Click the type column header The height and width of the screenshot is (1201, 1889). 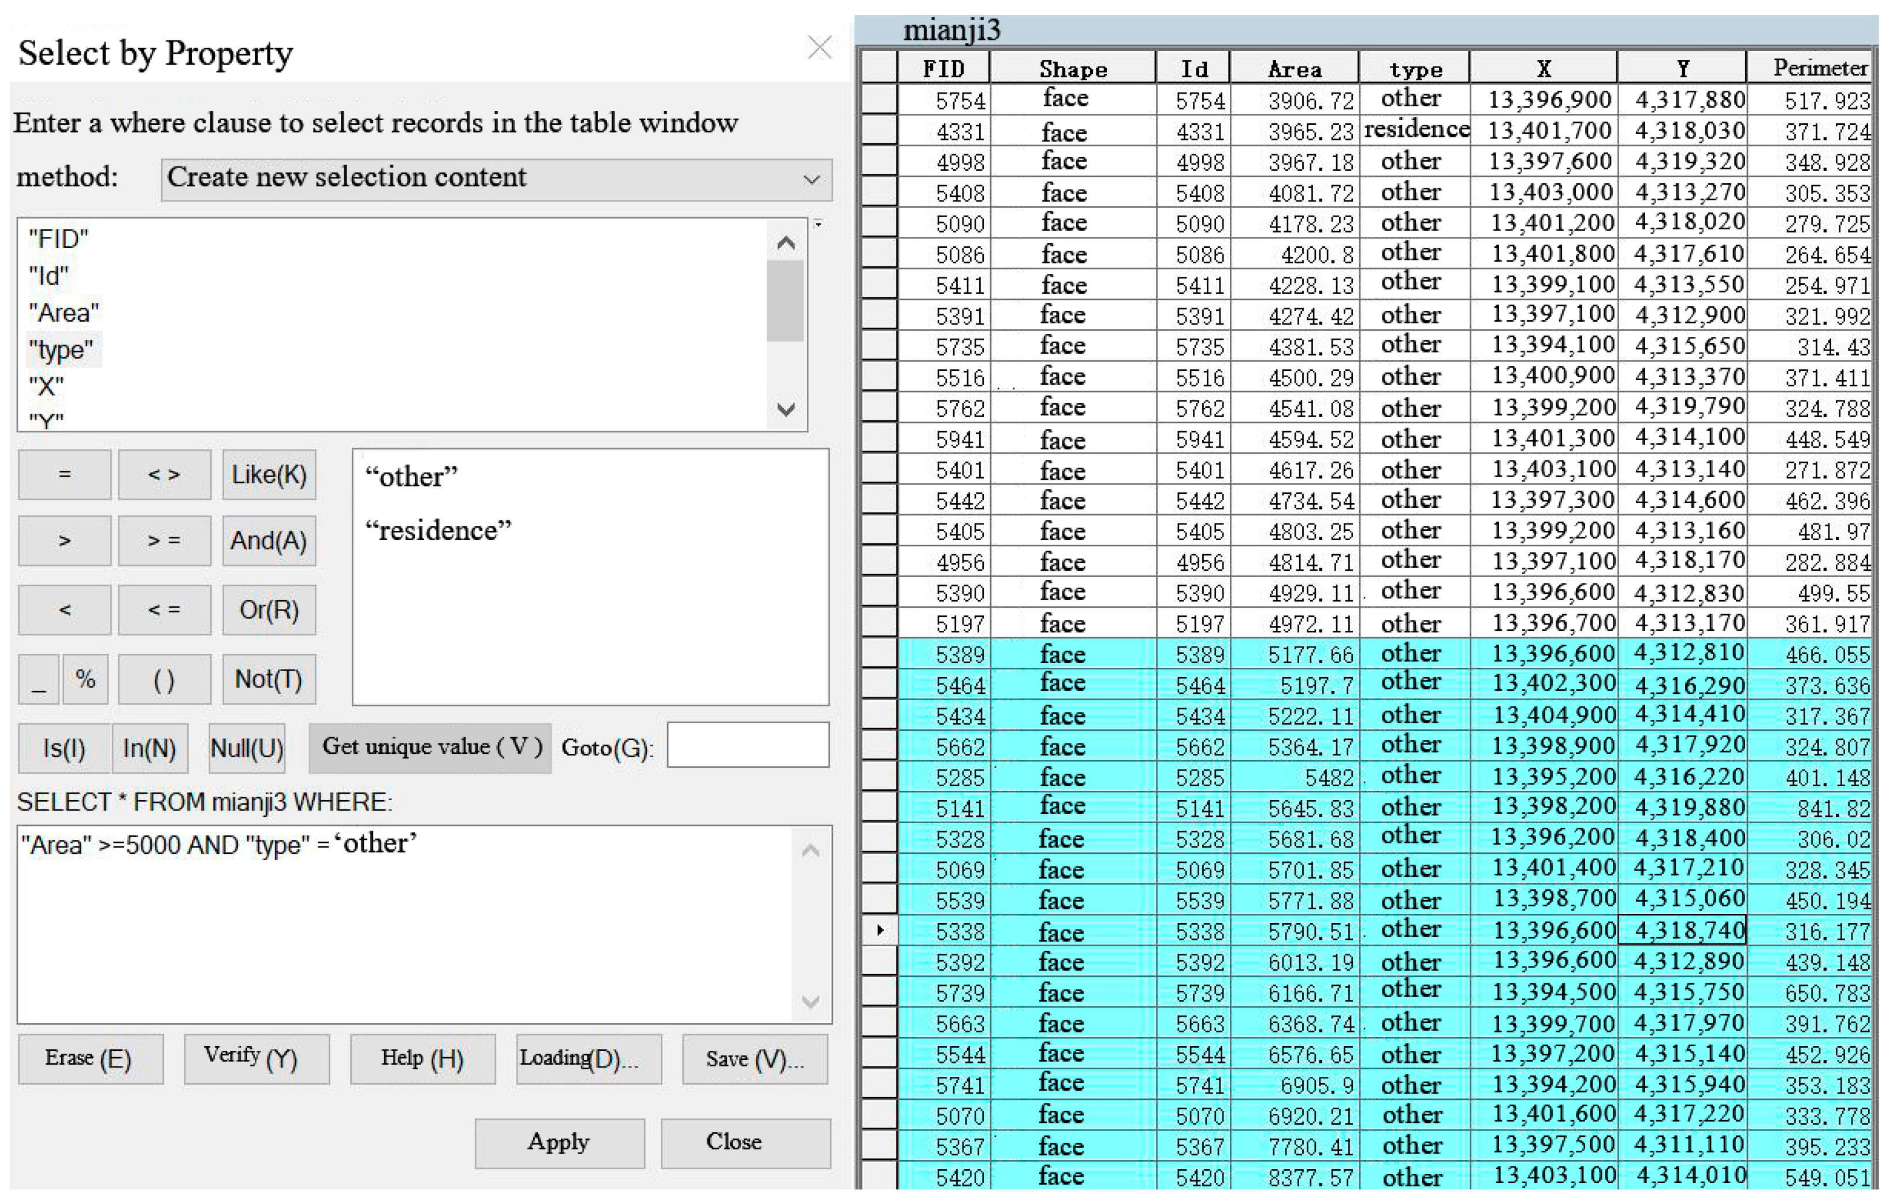1414,68
